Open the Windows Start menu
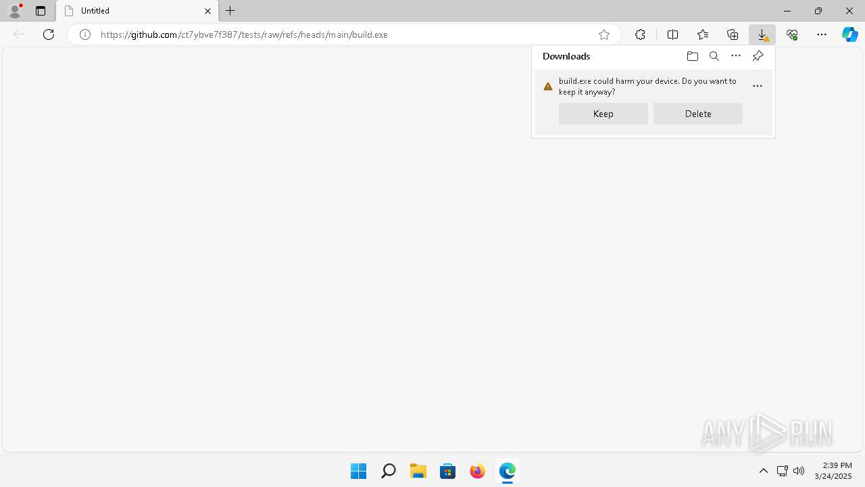Viewport: 865px width, 487px height. pyautogui.click(x=358, y=471)
